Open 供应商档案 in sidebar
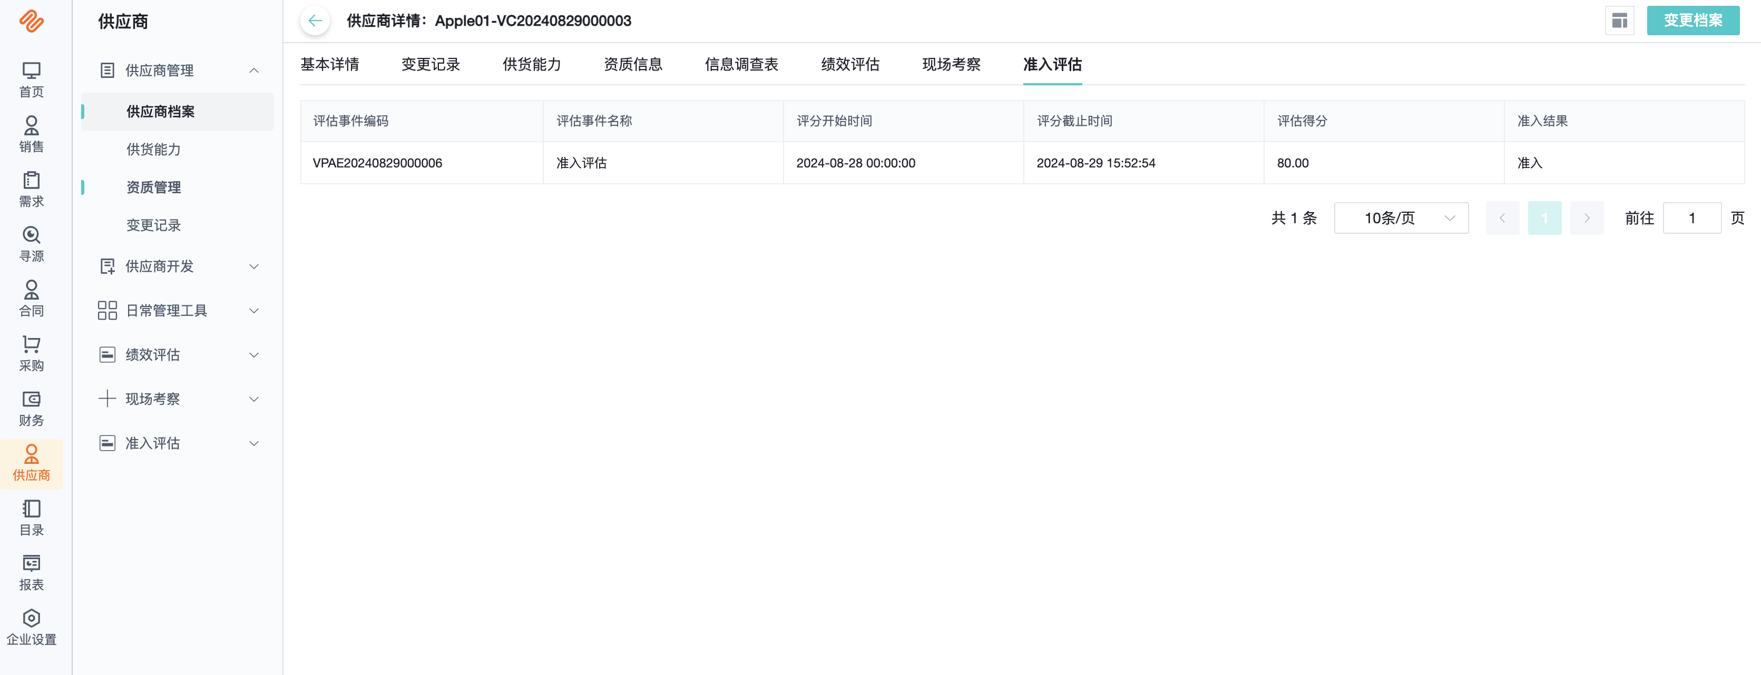 pos(178,112)
